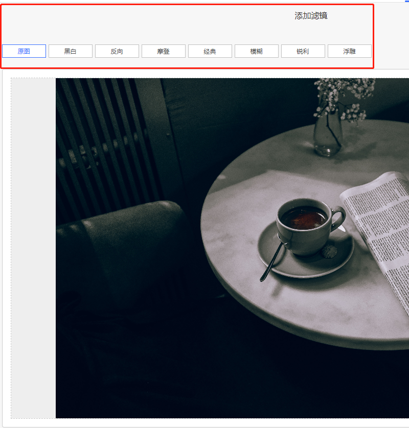Viewport: 409px width, 428px height.
Task: Select the 原图 original image filter
Action: coord(24,51)
